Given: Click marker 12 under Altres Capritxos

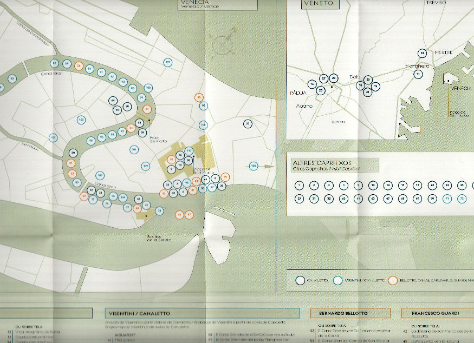Looking at the screenshot, I should 373,186.
